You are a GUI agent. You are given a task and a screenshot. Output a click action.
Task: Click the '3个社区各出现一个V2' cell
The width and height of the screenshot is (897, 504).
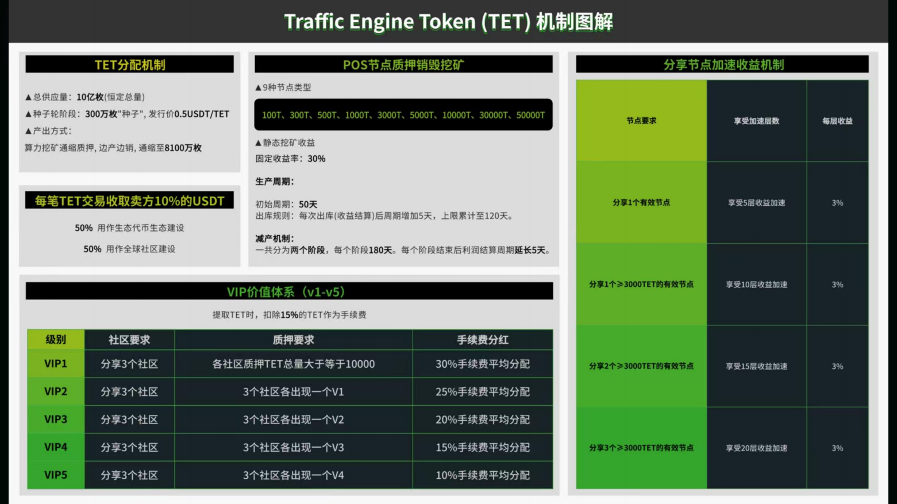[x=293, y=420]
